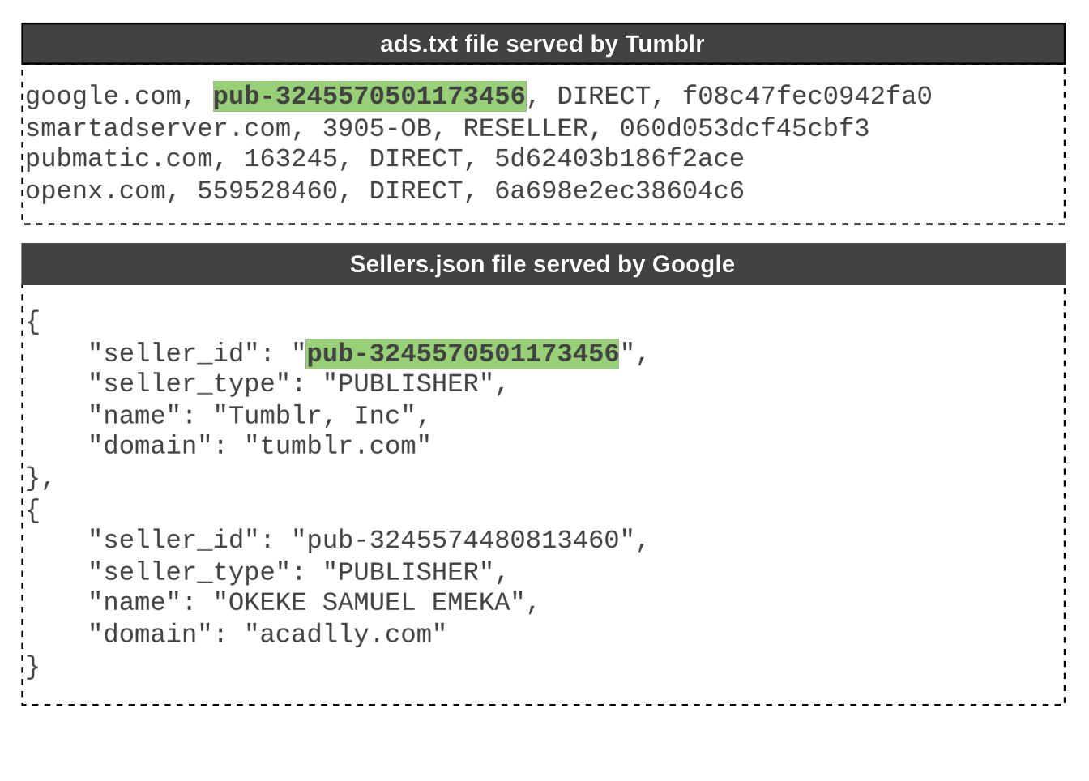Click the 'Sellers.json file served by Google' header

point(543,264)
